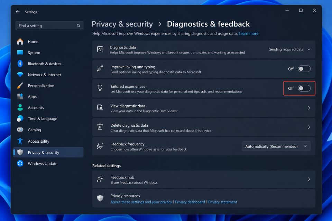This screenshot has height=221, width=332.
Task: Turn on Tailored experiences switch
Action: pyautogui.click(x=304, y=88)
